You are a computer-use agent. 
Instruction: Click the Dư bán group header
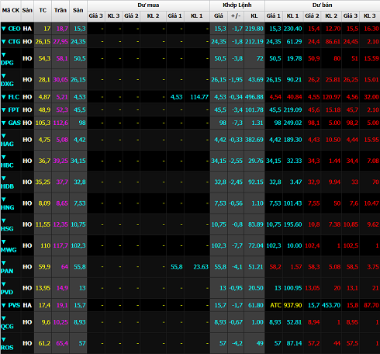(323, 5)
